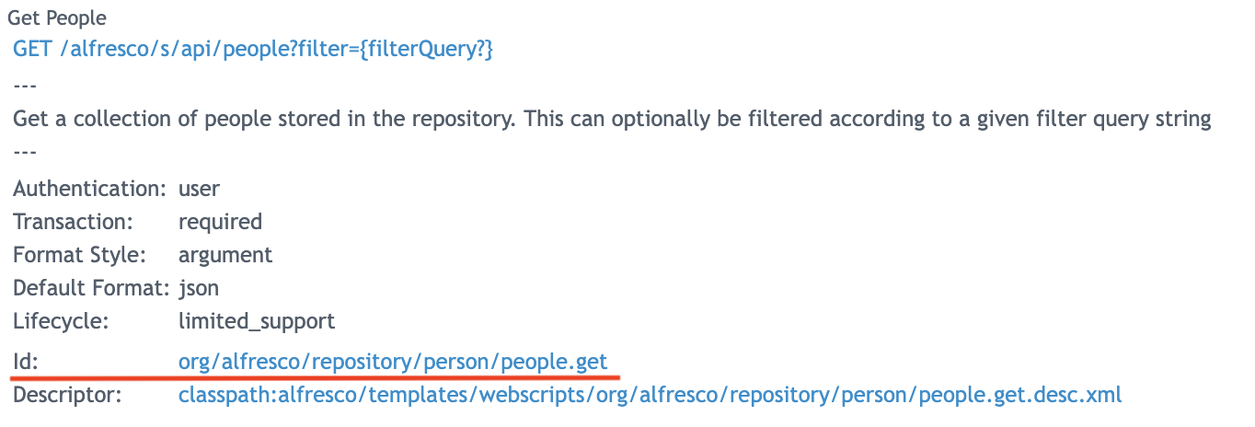Click the "argument" format style value
The image size is (1255, 427).
[225, 255]
